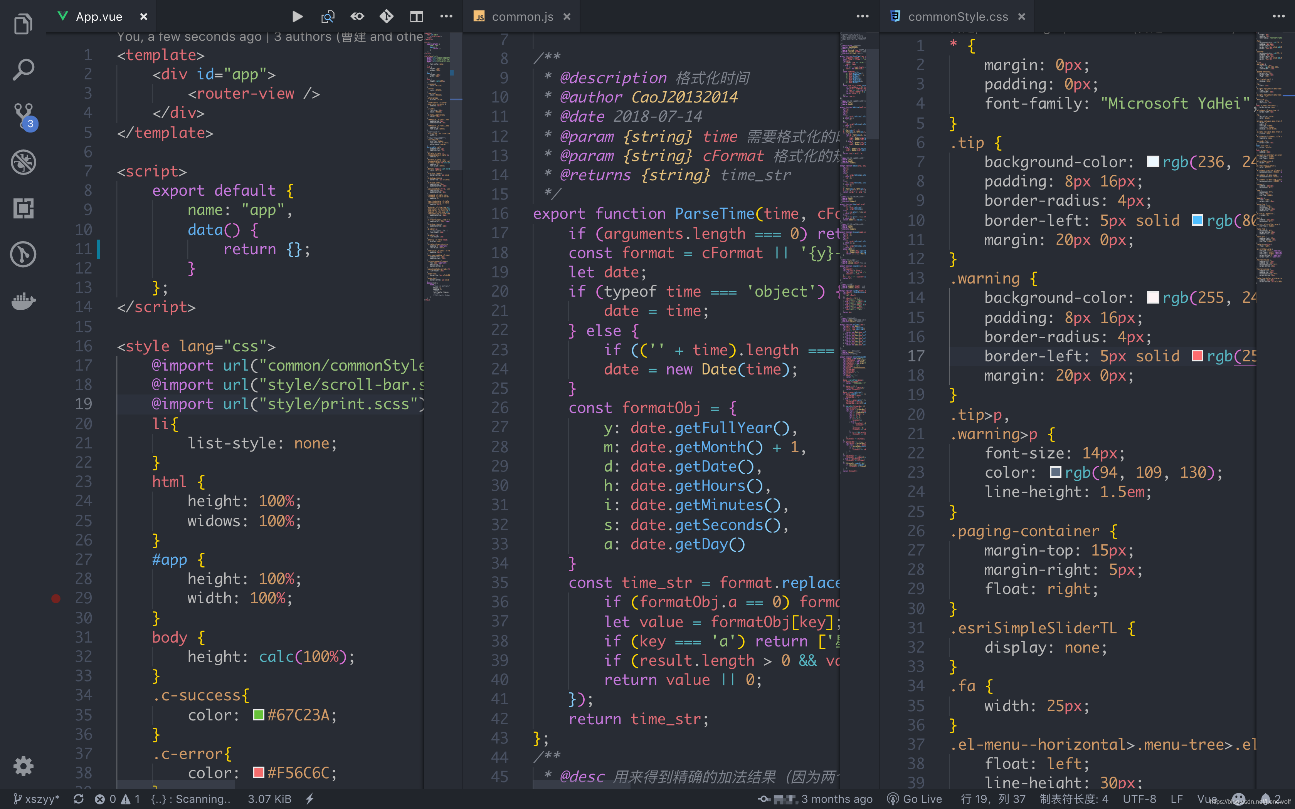Click '.c-success{' selector in App.vue

tap(201, 695)
